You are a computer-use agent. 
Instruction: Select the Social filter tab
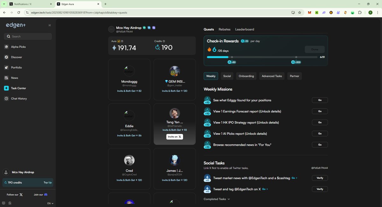point(227,76)
